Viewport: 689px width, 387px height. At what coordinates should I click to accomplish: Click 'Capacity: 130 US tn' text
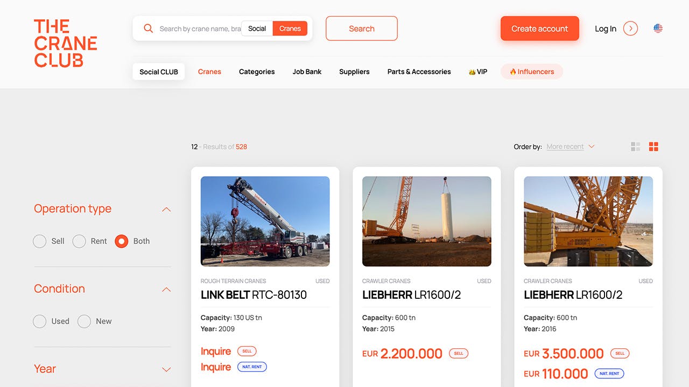point(231,318)
